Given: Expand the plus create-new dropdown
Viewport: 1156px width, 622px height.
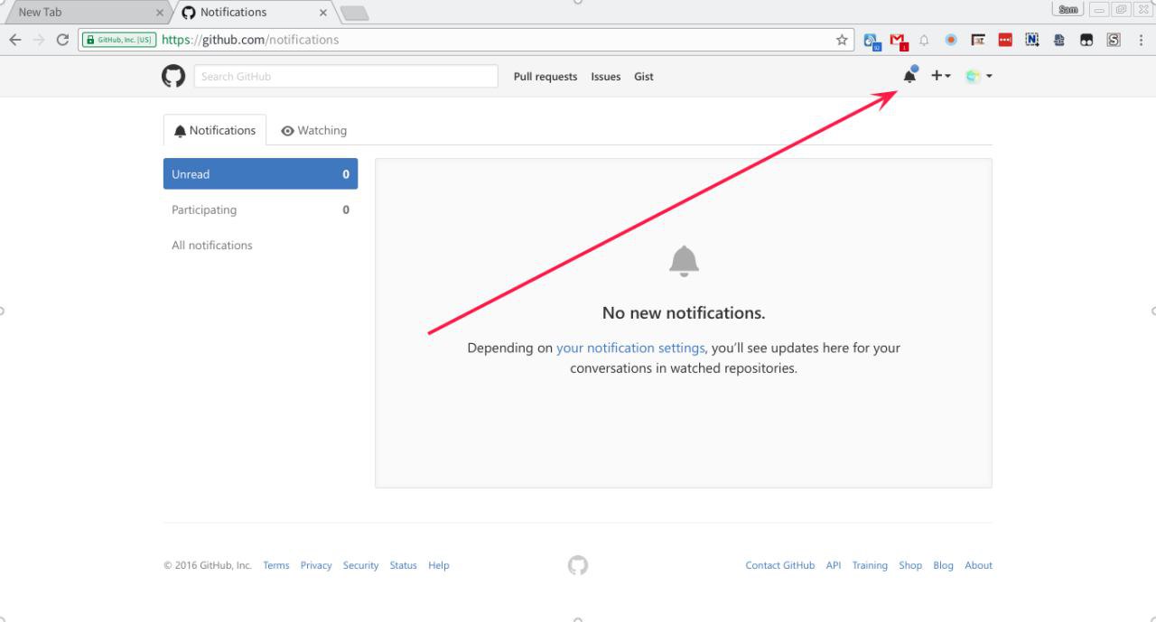Looking at the screenshot, I should tap(941, 76).
